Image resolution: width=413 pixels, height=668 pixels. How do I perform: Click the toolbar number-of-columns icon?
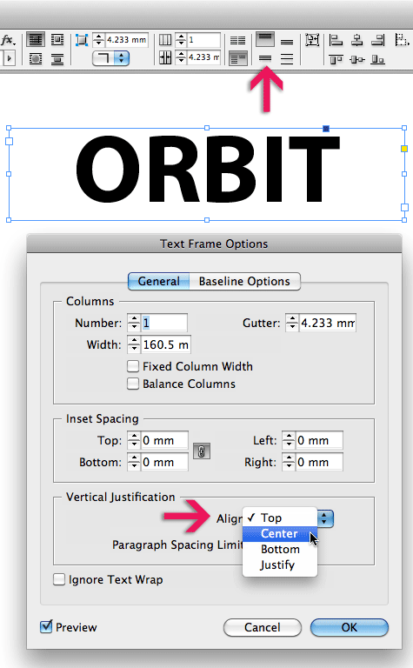[x=165, y=40]
